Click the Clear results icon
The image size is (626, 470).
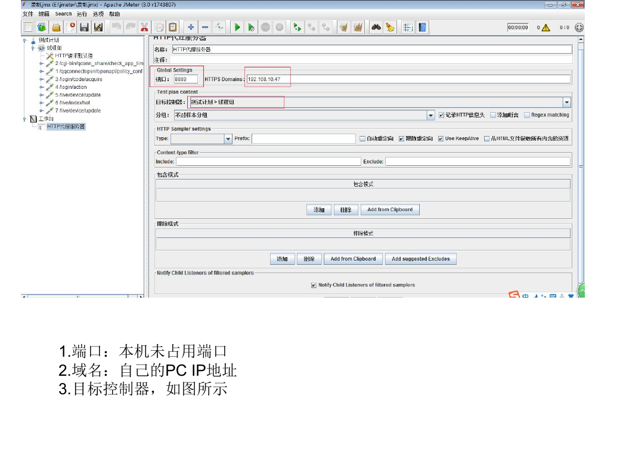point(344,27)
